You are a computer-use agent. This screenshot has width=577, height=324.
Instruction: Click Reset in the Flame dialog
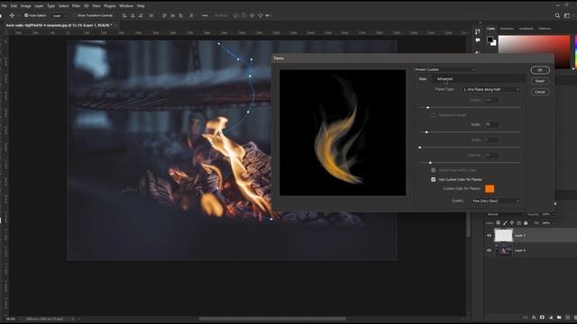(540, 81)
